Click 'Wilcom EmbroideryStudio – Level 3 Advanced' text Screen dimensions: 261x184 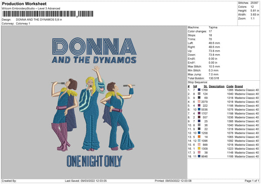[31, 9]
